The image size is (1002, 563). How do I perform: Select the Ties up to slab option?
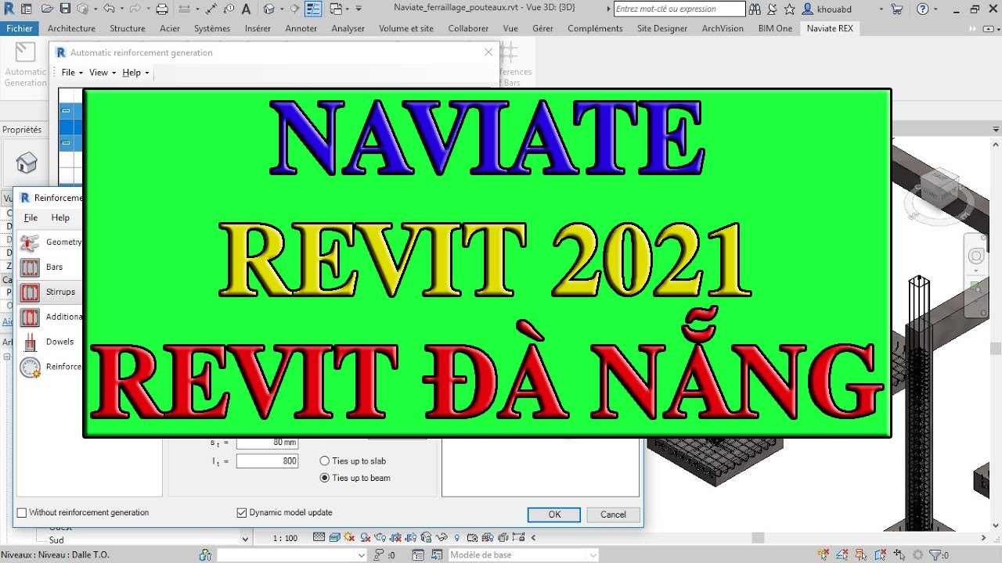tap(324, 461)
